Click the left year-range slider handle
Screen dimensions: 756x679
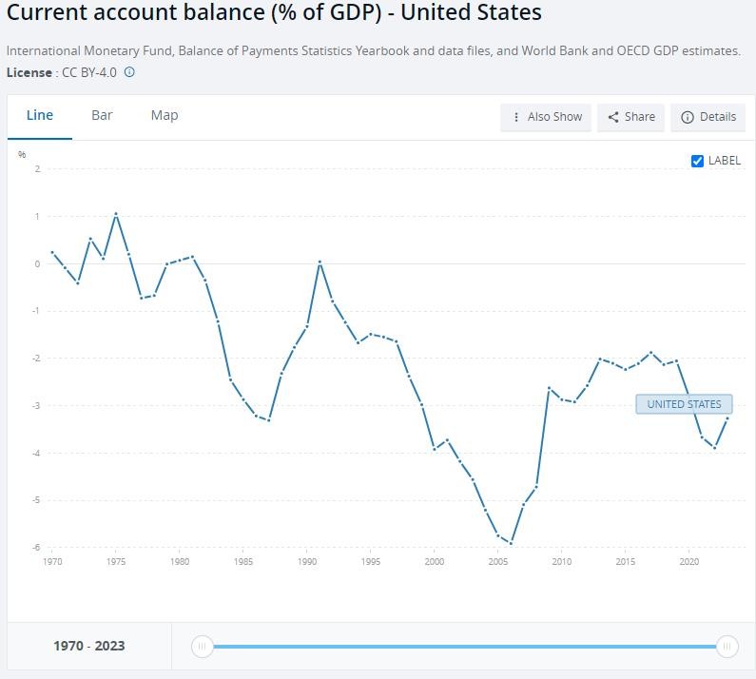[x=202, y=647]
